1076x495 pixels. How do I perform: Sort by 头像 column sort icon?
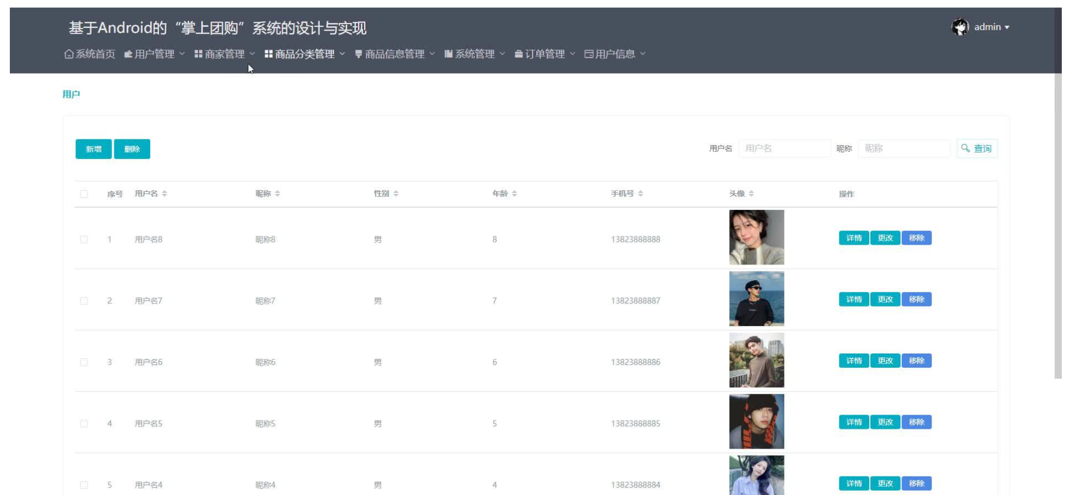point(751,193)
